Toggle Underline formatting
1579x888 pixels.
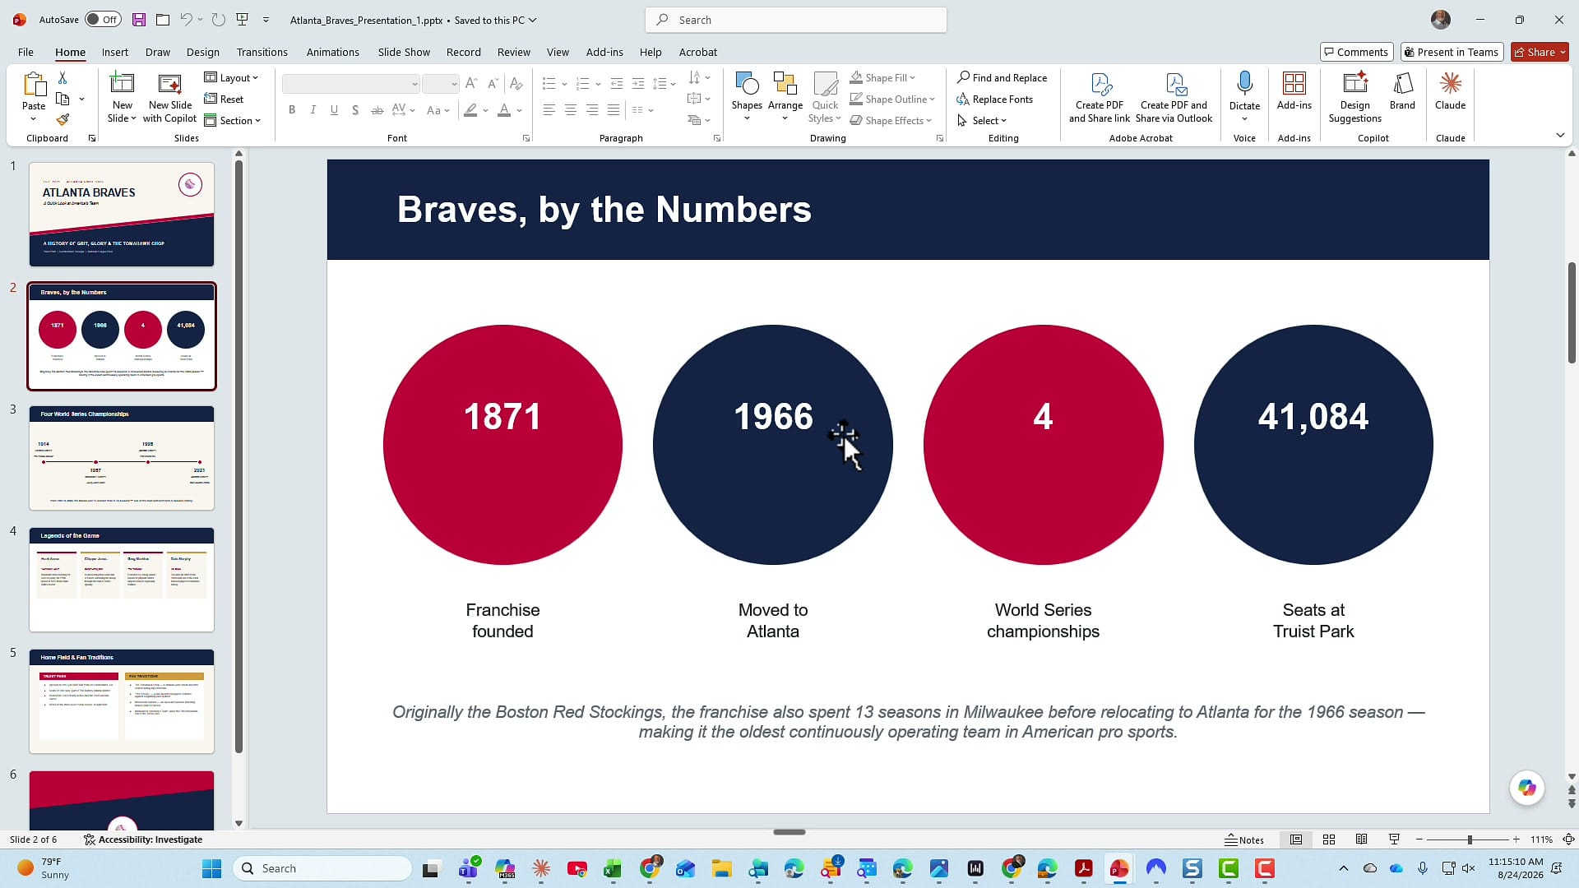[334, 110]
